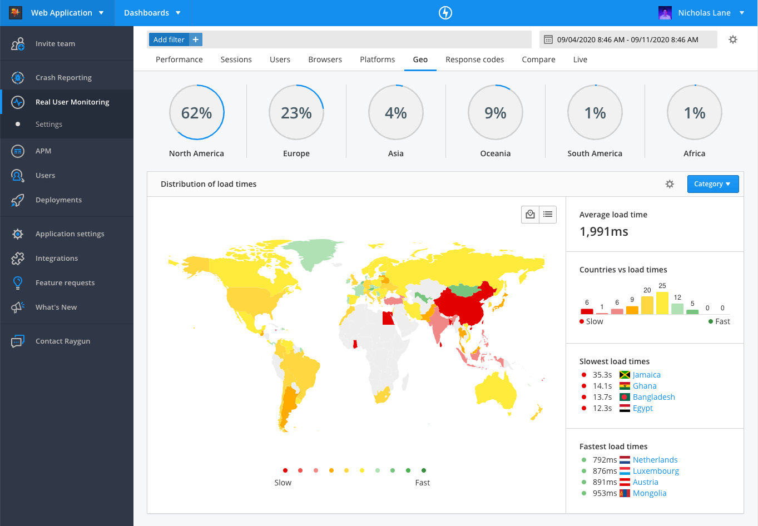
Task: Click the Crash Reporting icon
Action: coord(18,78)
